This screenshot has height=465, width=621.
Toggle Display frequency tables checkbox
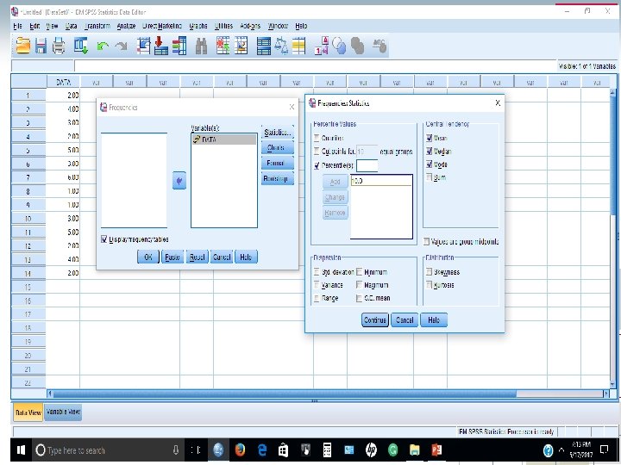[104, 239]
